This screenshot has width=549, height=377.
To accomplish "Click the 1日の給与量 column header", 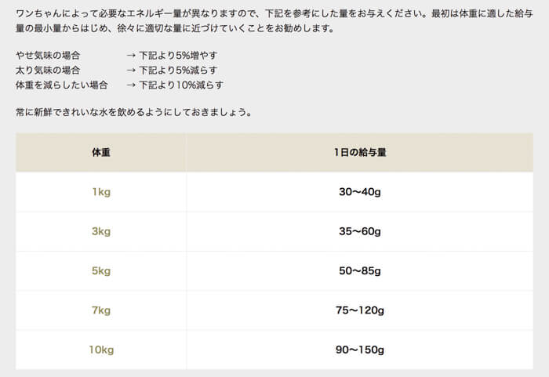I will pos(359,152).
